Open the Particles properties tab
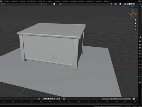This screenshot has height=107, width=142. coord(140,70)
